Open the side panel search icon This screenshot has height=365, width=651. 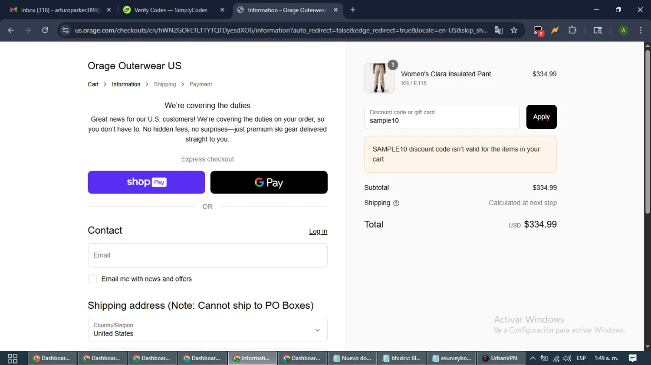pos(598,30)
